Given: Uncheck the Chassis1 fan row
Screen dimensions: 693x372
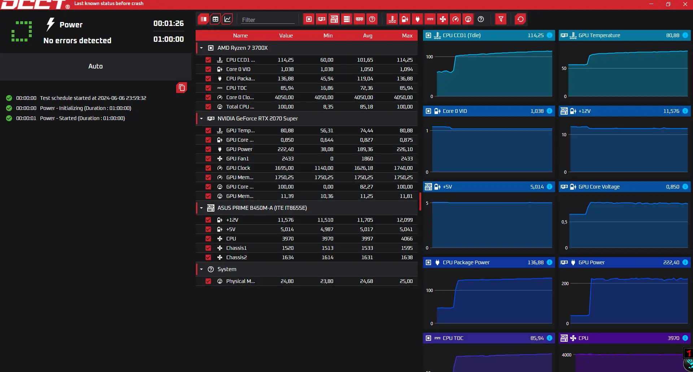Looking at the screenshot, I should [x=208, y=248].
